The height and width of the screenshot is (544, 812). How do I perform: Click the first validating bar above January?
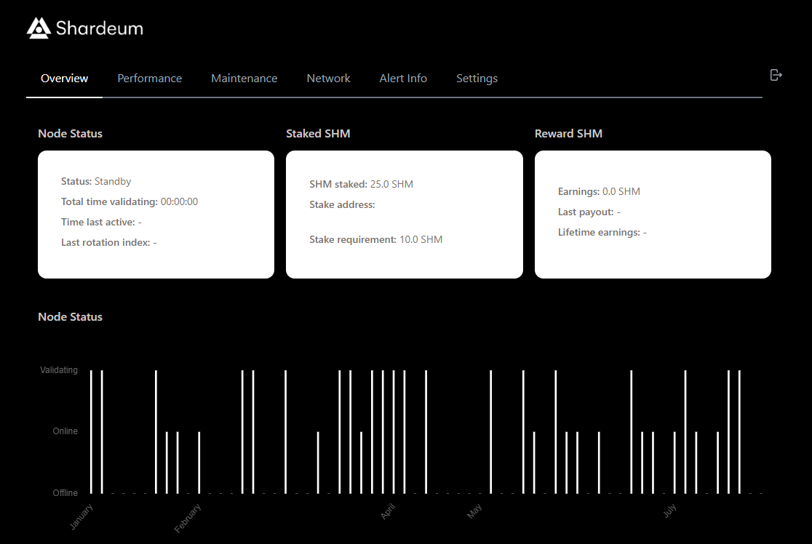point(91,432)
